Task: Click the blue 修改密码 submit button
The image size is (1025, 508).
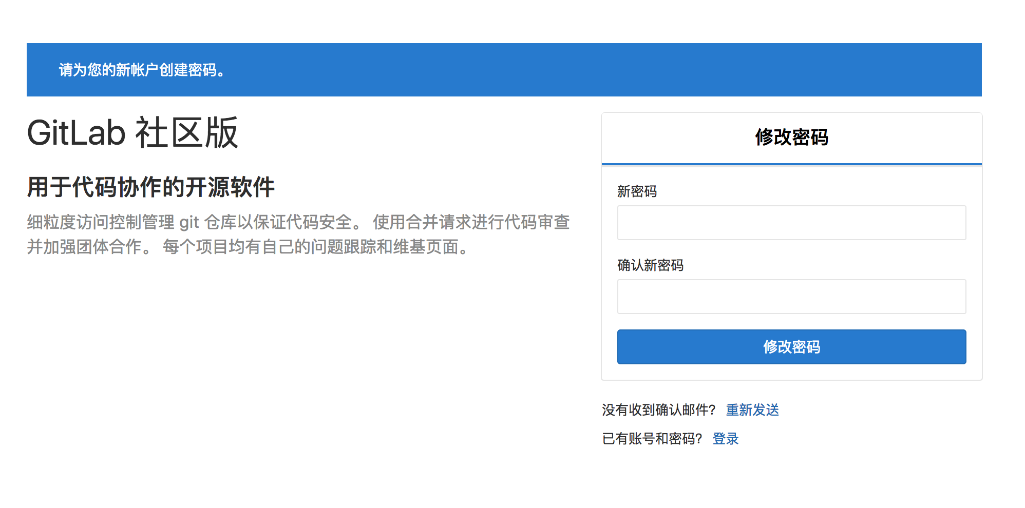Action: click(x=791, y=347)
